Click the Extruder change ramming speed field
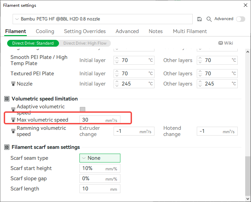 134,131
